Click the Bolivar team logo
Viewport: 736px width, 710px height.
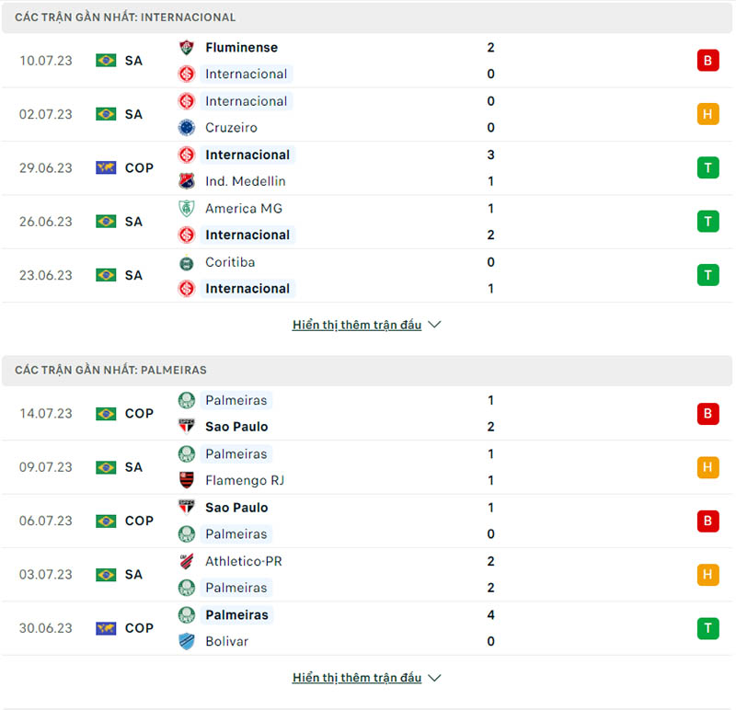click(x=187, y=641)
